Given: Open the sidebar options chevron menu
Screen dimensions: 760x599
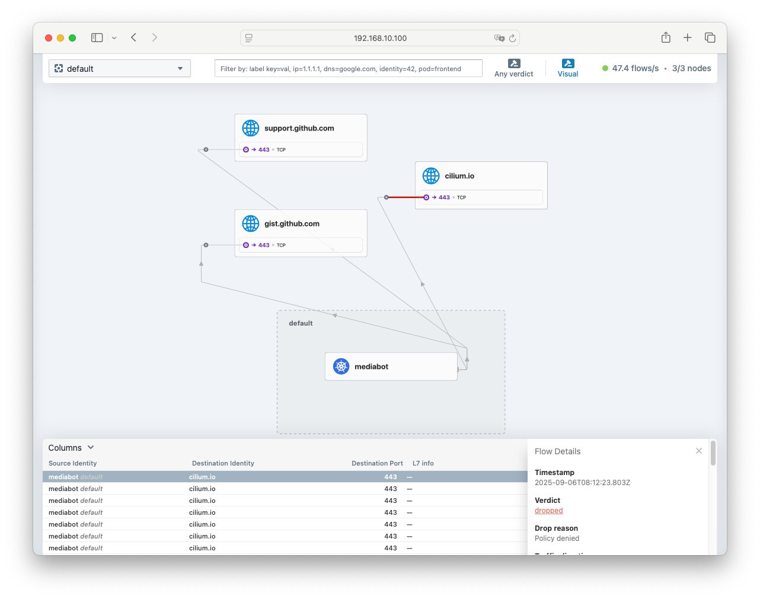Looking at the screenshot, I should [x=114, y=38].
